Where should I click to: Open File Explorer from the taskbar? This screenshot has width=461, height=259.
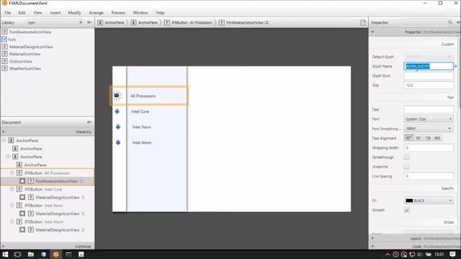point(30,254)
